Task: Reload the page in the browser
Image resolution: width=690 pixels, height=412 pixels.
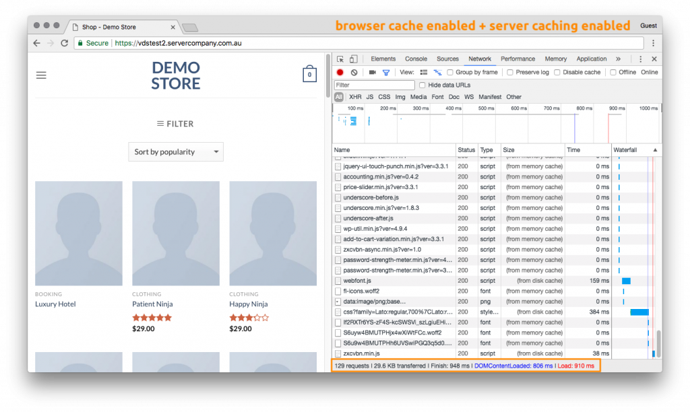Action: point(65,43)
